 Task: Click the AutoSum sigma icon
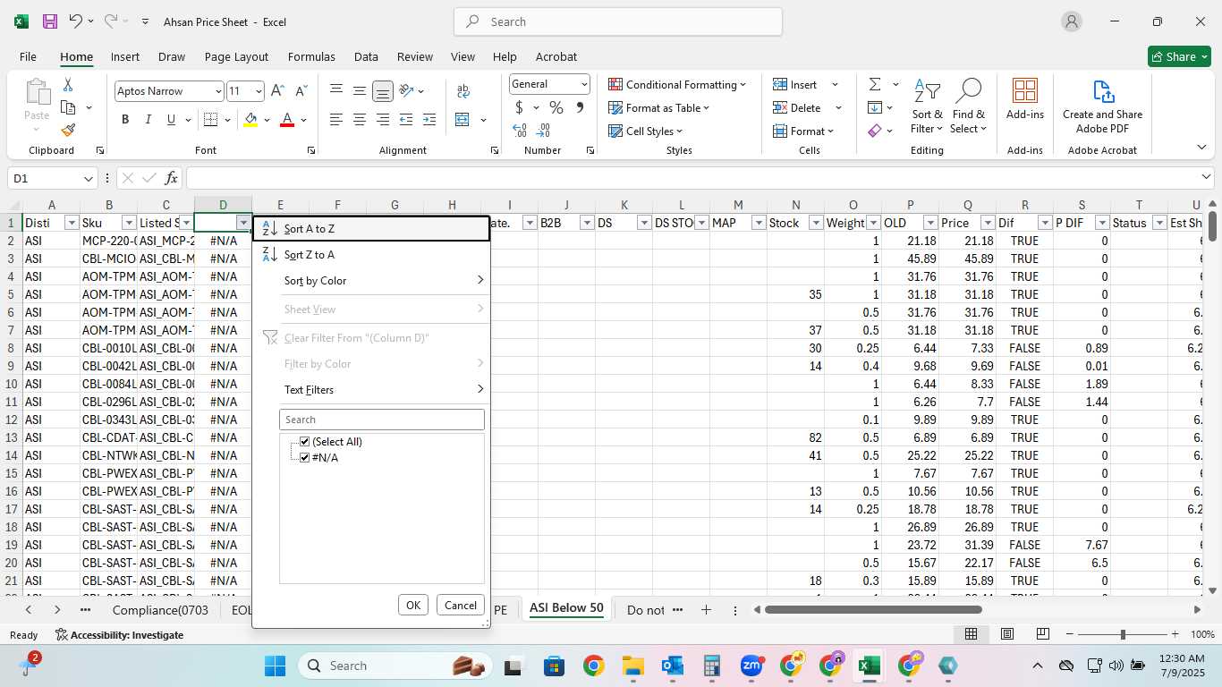tap(875, 84)
